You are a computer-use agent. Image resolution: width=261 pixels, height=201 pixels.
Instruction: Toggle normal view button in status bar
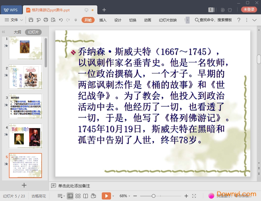(70, 196)
